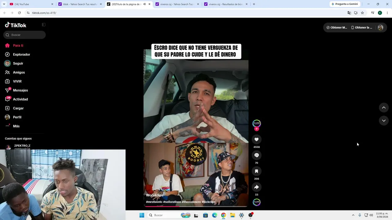Switch to the 'viveros csj - Yahoo Search' tab
The width and height of the screenshot is (392, 220).
pyautogui.click(x=177, y=4)
